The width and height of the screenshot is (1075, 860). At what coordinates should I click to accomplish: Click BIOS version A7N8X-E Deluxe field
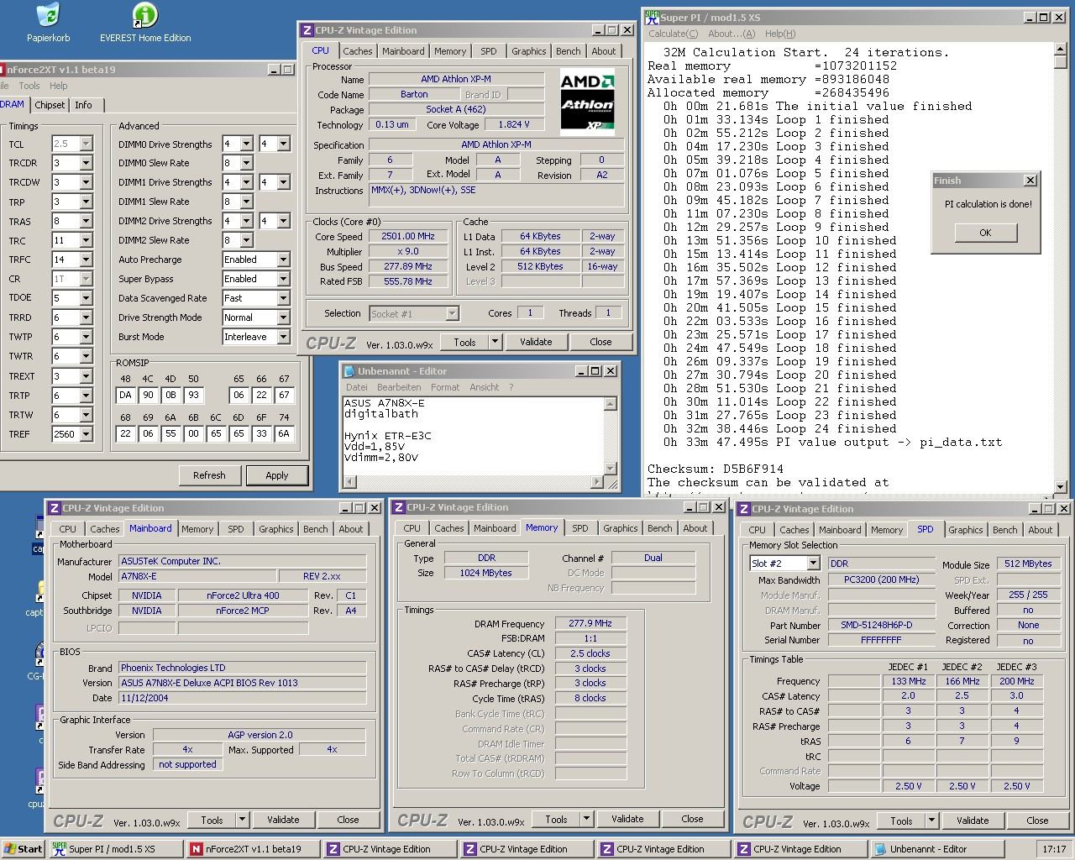[x=242, y=683]
